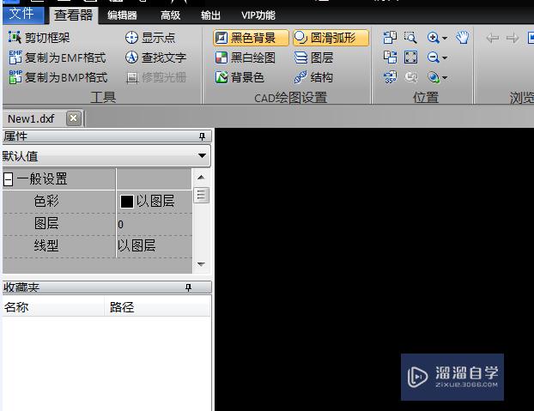Screen dimensions: 534x411
Task: Click the black 色彩 color swatch
Action: click(127, 202)
